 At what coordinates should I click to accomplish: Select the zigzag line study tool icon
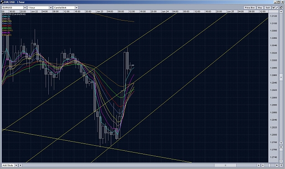pos(274,8)
